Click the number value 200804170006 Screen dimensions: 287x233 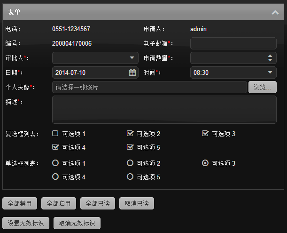[72, 43]
